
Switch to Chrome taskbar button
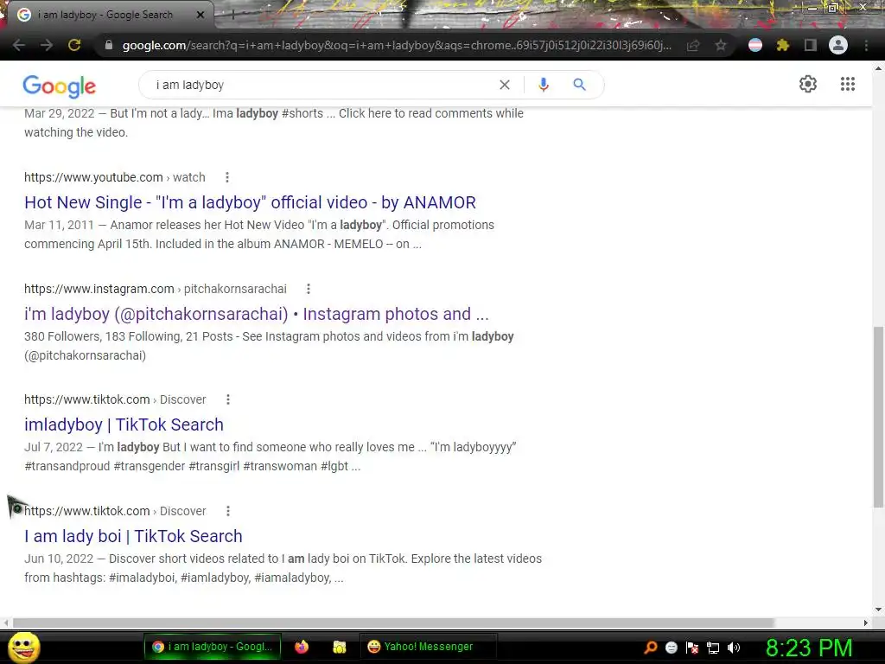point(213,647)
